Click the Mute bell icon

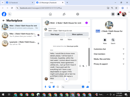pyautogui.click(x=105, y=40)
